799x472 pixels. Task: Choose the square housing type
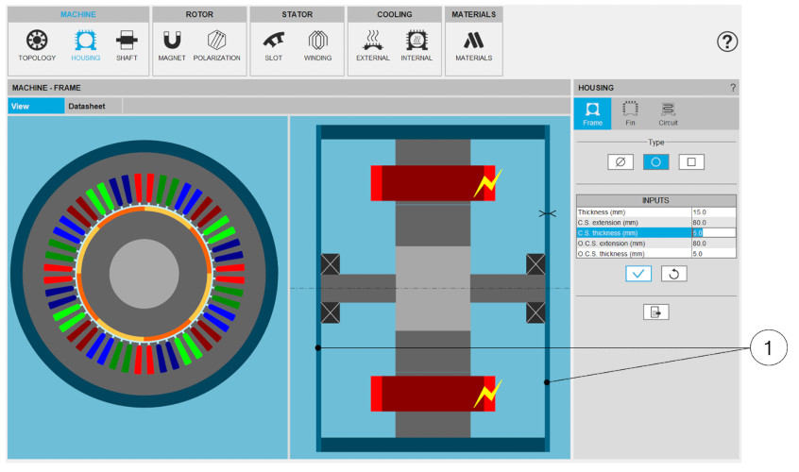[691, 162]
